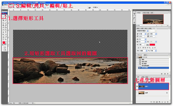Switch to 動作 actions tab
Viewport: 173px width, 106px height.
(145, 55)
